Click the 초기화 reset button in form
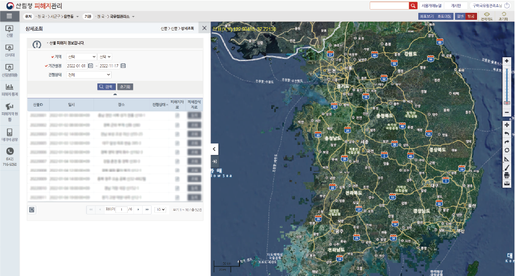Viewport: 515px width, 276px height. click(x=125, y=87)
